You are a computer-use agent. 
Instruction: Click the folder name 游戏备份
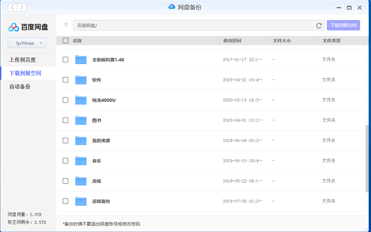[x=101, y=201]
